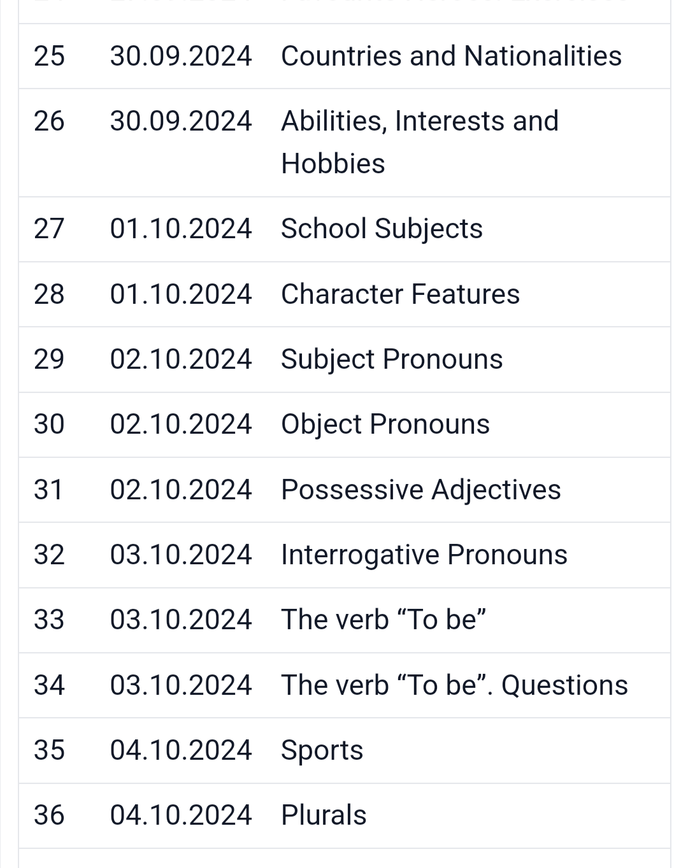This screenshot has width=688, height=868.
Task: Click row number 36 cell
Action: (49, 815)
